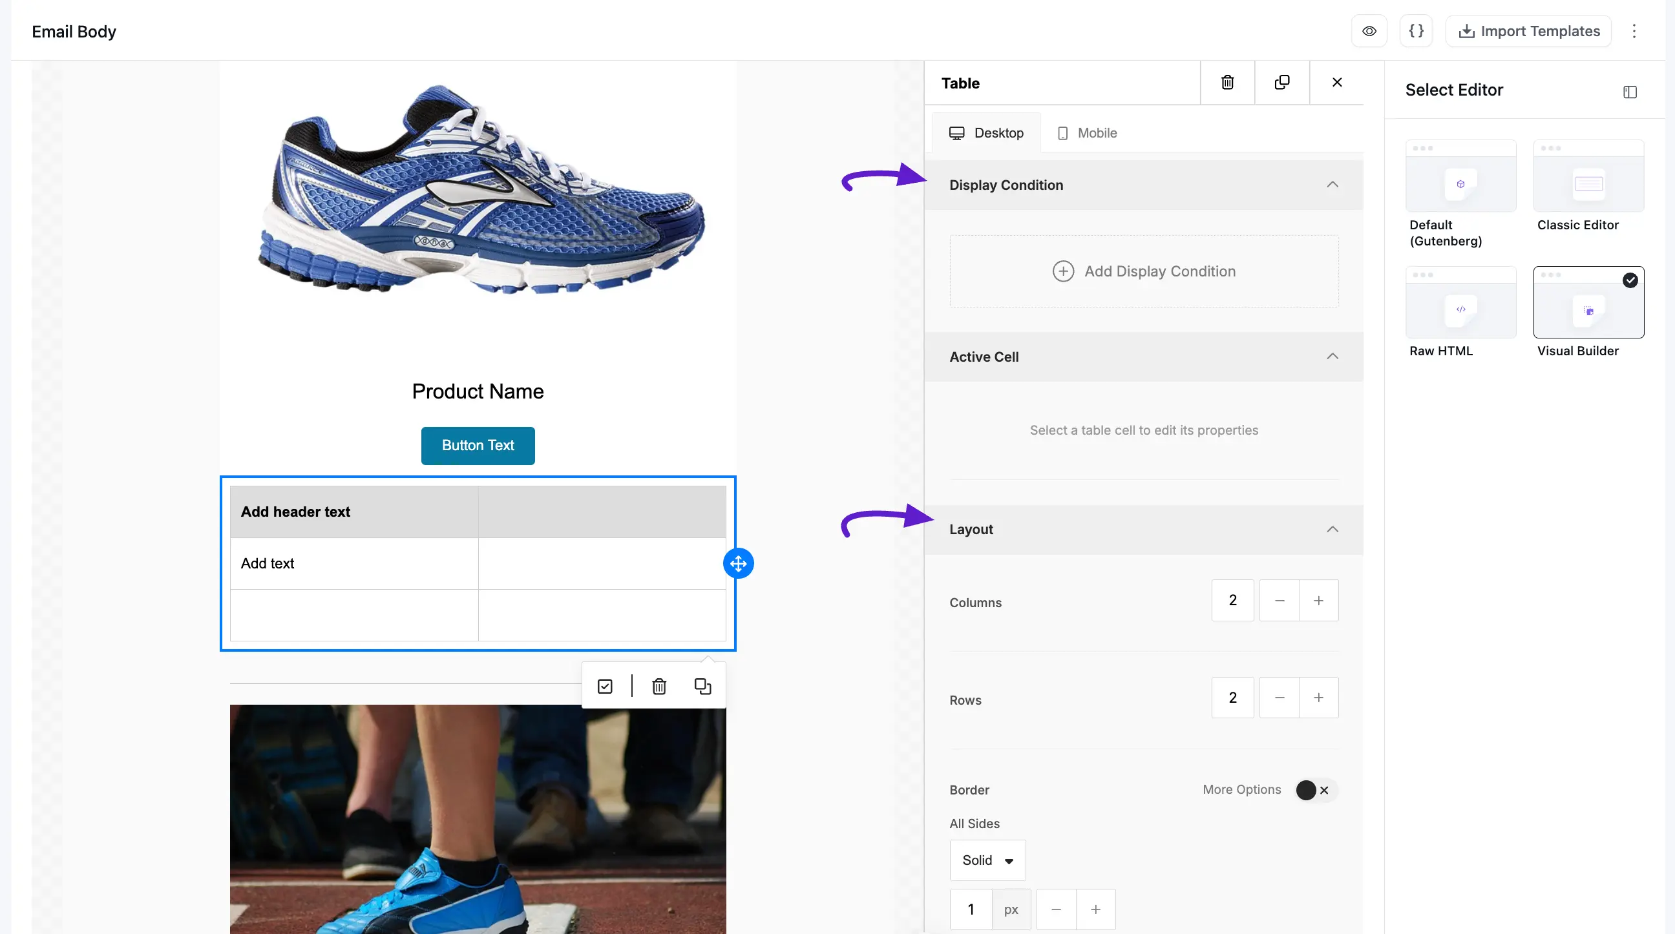Increase the Columns count
The height and width of the screenshot is (934, 1675).
pos(1319,601)
